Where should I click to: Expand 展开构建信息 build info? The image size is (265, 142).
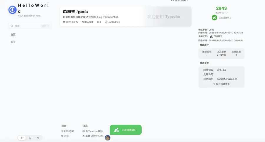[x=221, y=84]
